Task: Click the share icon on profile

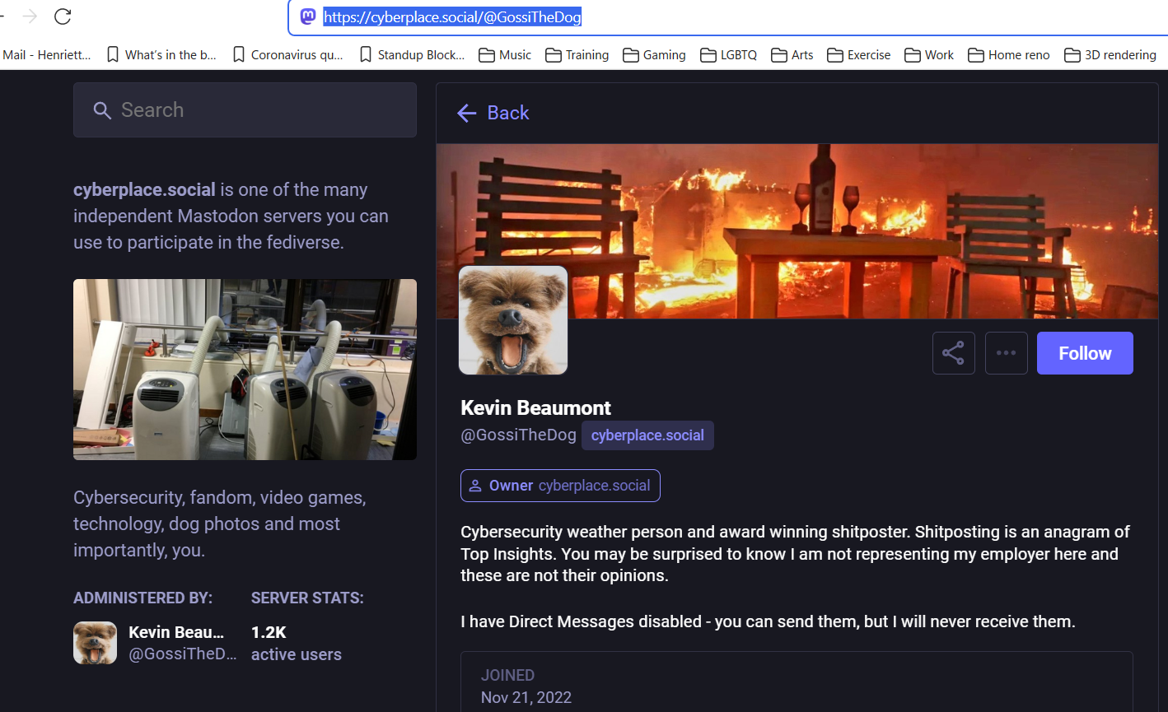Action: click(x=953, y=353)
